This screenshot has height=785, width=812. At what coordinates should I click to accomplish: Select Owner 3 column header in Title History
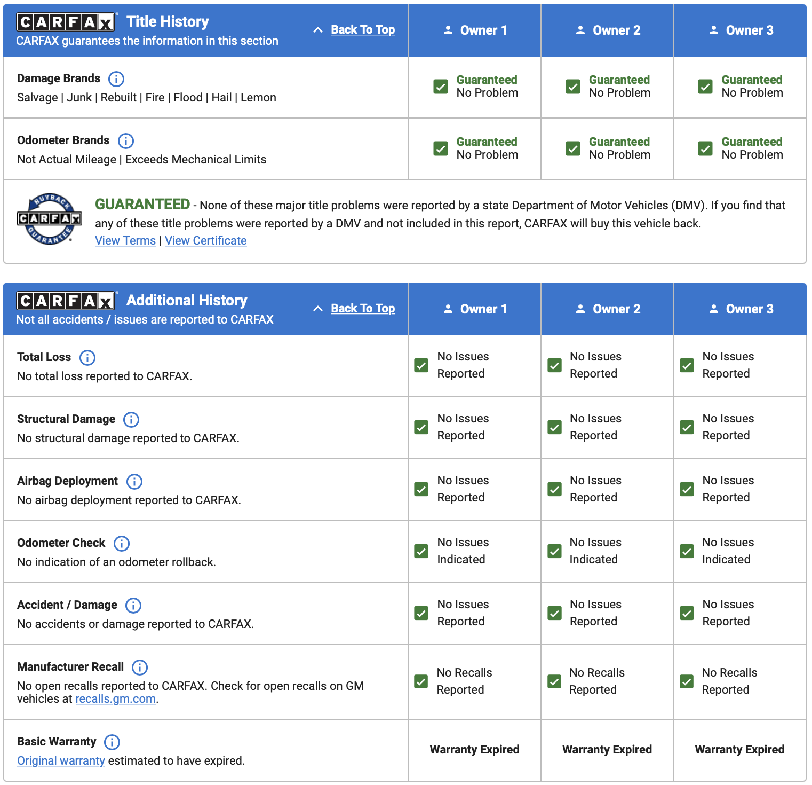pyautogui.click(x=741, y=30)
